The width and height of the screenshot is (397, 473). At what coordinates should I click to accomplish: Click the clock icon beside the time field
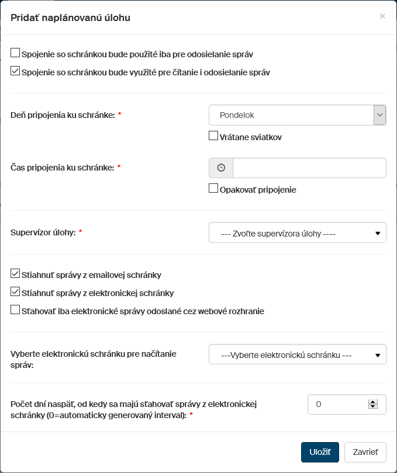pos(221,168)
